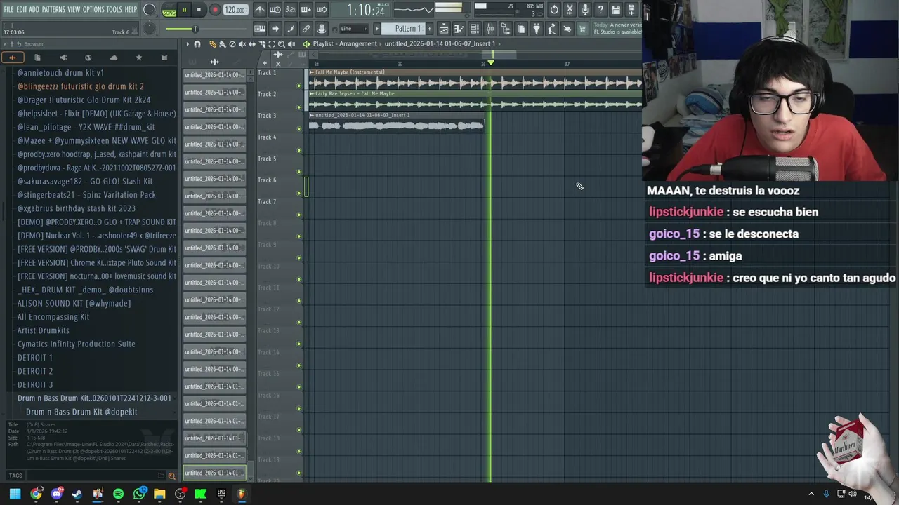Open the ADD menu
This screenshot has height=505, width=899.
point(34,10)
